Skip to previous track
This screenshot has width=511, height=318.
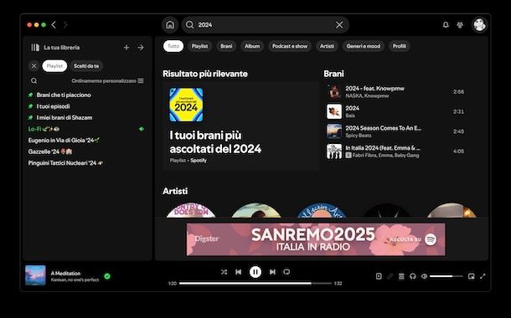(x=238, y=272)
